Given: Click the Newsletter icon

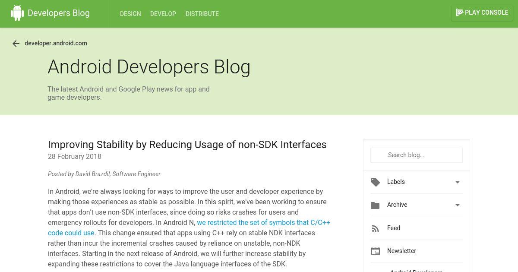Looking at the screenshot, I should tap(376, 251).
